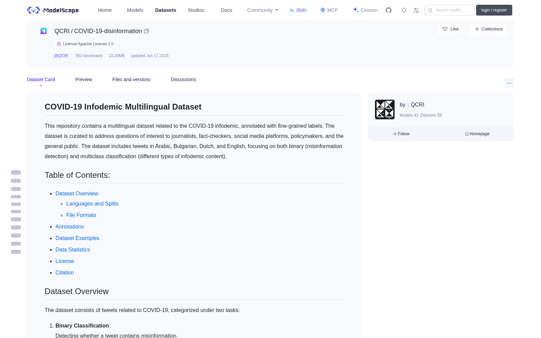Click the 'Datasets 59' count
Image resolution: width=541 pixels, height=338 pixels.
tap(431, 115)
